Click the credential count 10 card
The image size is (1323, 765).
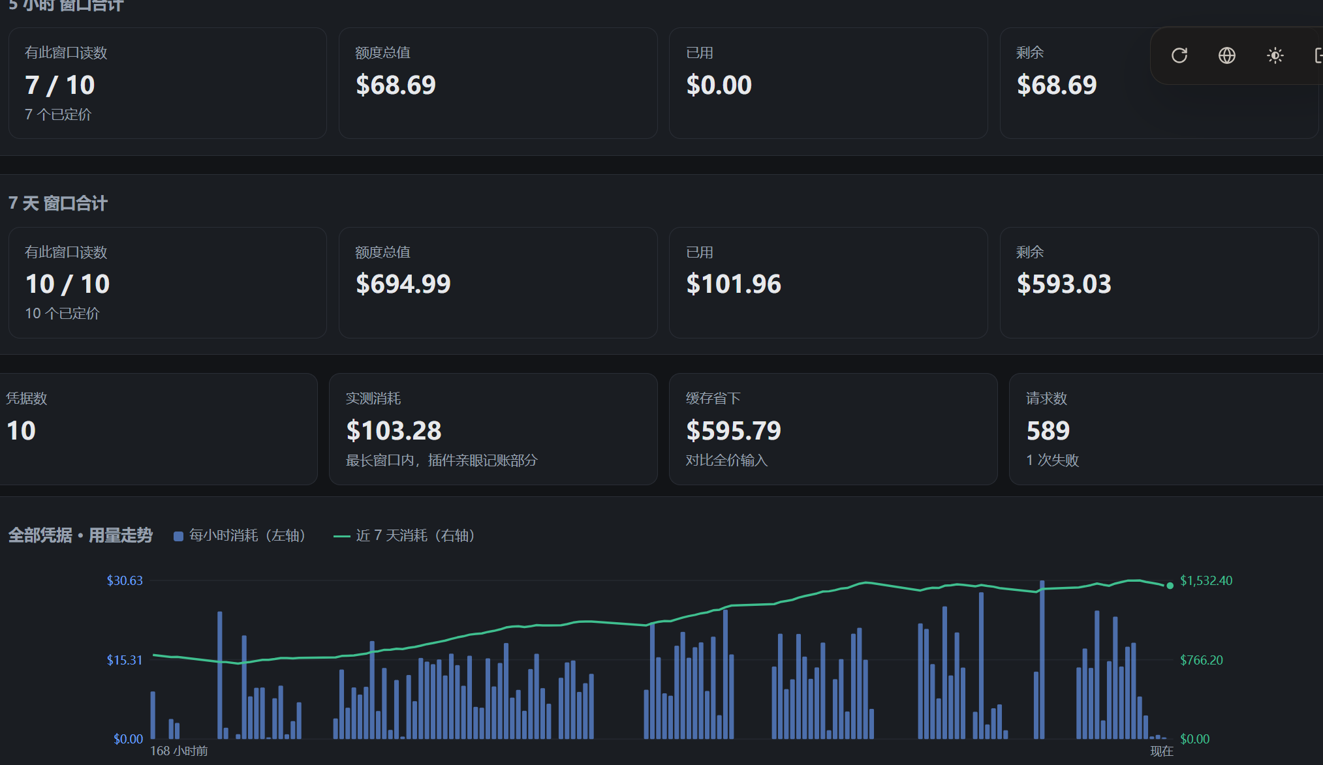[x=159, y=429]
